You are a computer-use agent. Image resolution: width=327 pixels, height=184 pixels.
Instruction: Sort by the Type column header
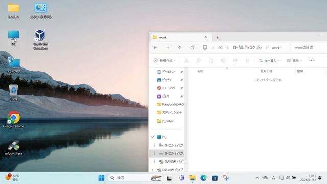coord(311,71)
